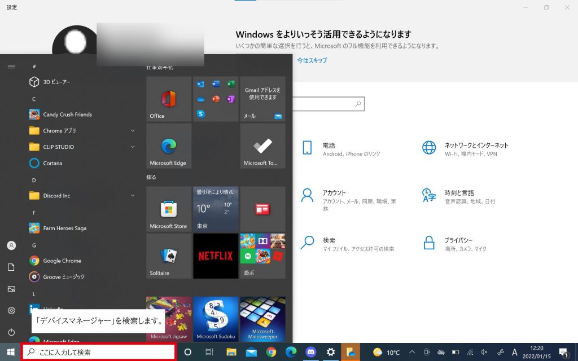
Task: Open the red news tile
Action: tap(262, 209)
